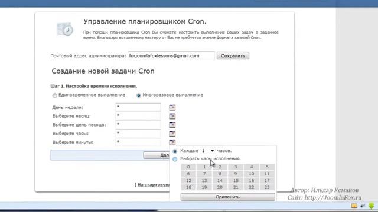The image size is (378, 212).
Task: Click the Применить button
Action: pyautogui.click(x=227, y=197)
